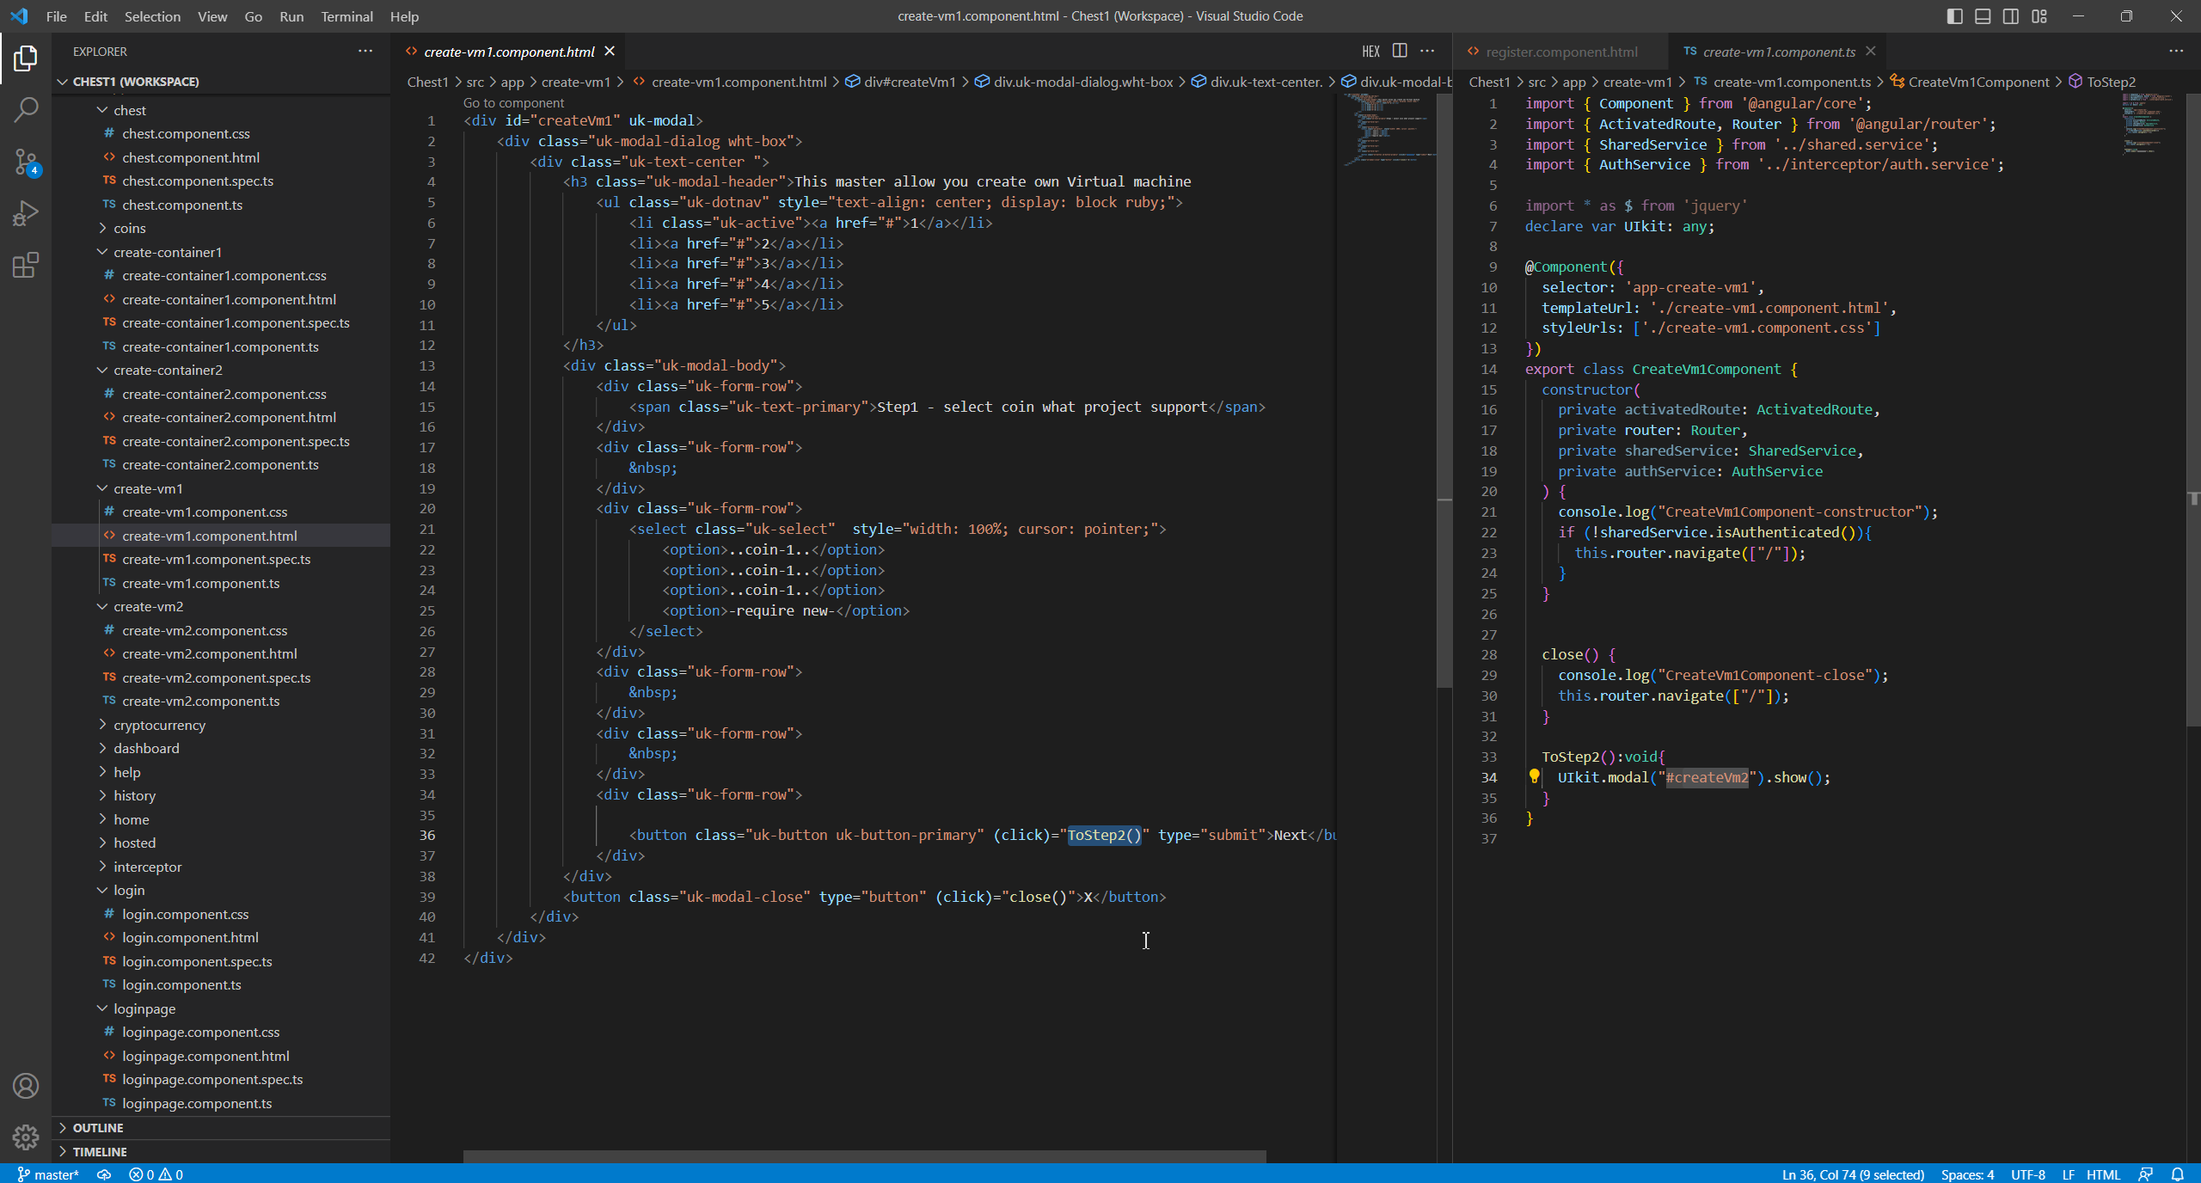Open the Accounts menu icon

coord(26,1086)
